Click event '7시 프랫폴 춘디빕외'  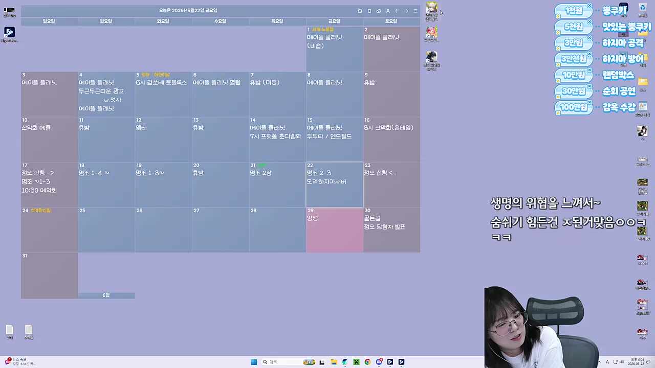(x=275, y=136)
